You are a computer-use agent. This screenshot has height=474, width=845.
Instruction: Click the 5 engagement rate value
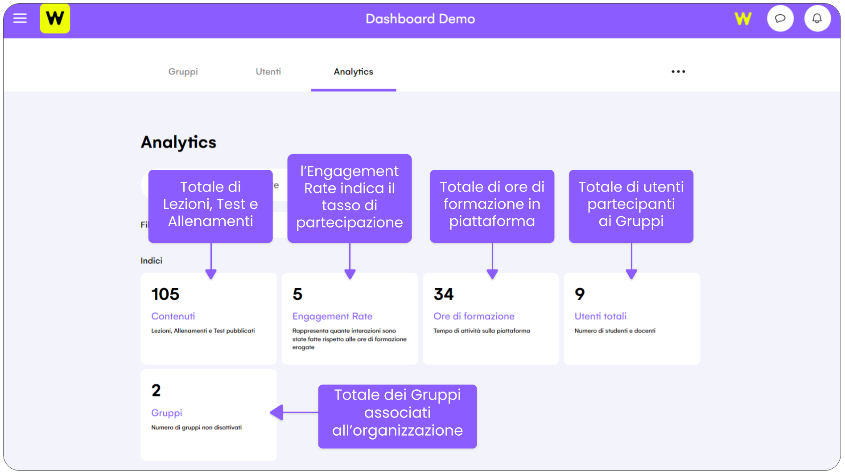(x=297, y=294)
